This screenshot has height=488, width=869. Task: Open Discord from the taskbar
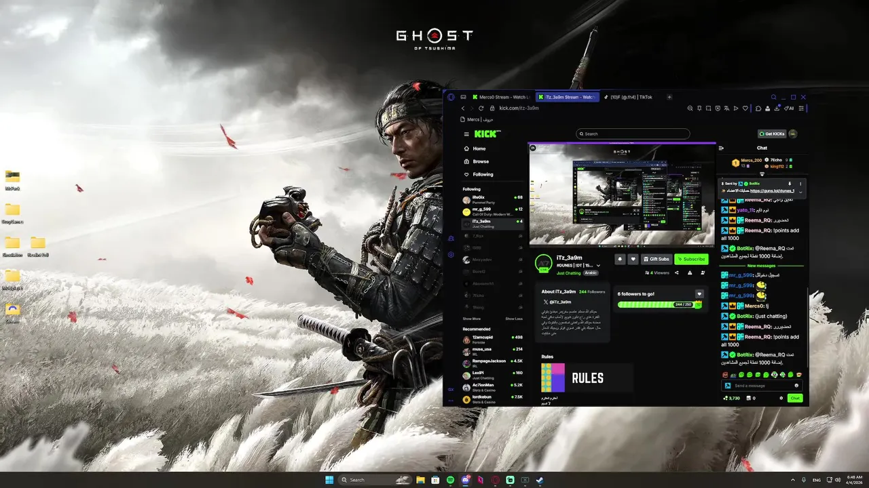[x=465, y=480]
